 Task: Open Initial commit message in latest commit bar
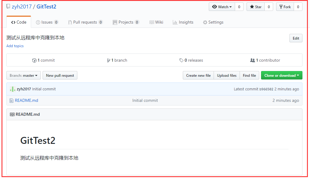coord(44,89)
